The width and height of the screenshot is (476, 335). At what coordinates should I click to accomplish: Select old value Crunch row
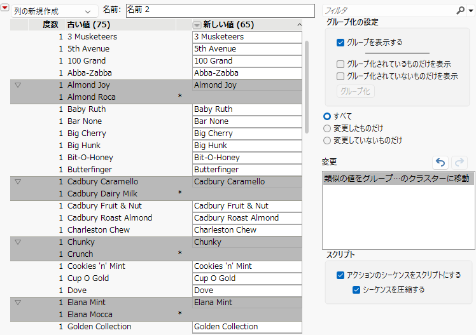click(x=80, y=254)
